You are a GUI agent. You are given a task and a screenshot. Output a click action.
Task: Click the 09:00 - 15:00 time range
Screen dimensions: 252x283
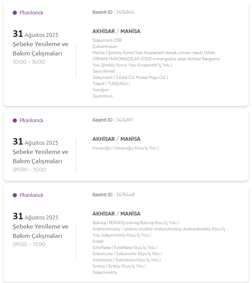coord(29,170)
